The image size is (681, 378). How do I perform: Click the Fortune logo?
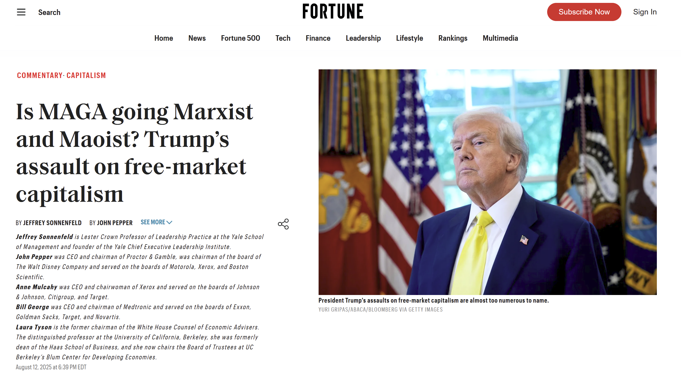tap(333, 11)
